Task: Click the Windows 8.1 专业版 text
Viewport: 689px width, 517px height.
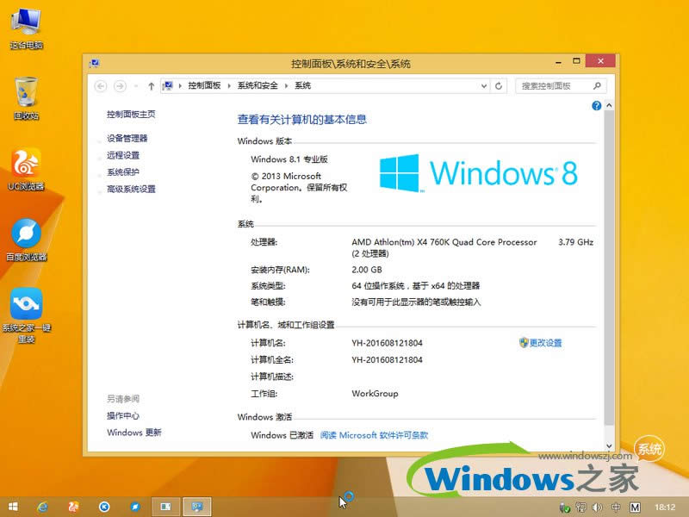Action: point(289,159)
